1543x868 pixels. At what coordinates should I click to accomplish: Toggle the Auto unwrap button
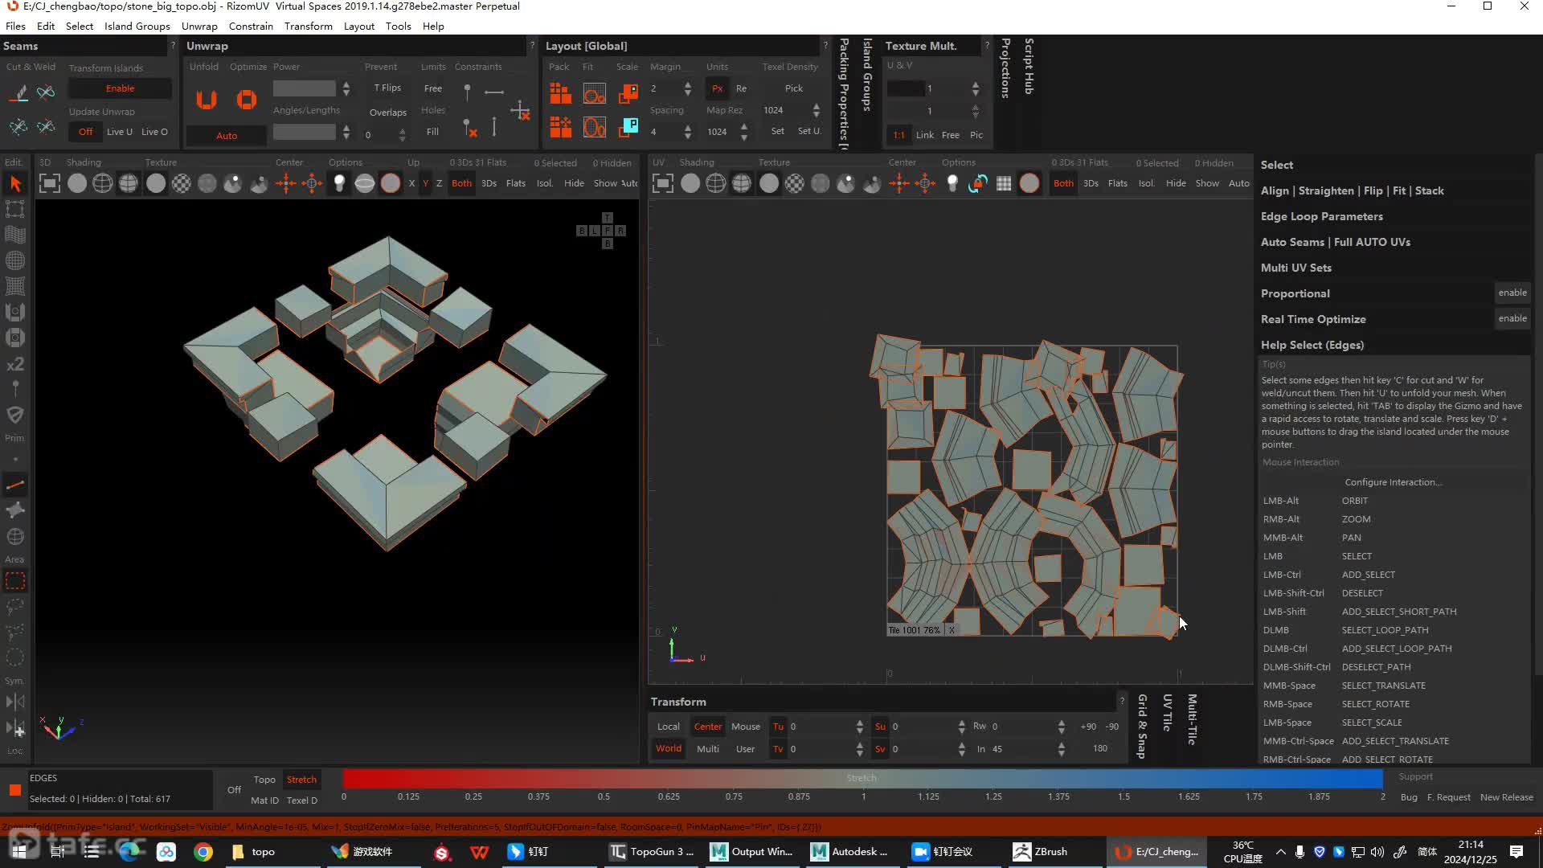click(x=227, y=136)
